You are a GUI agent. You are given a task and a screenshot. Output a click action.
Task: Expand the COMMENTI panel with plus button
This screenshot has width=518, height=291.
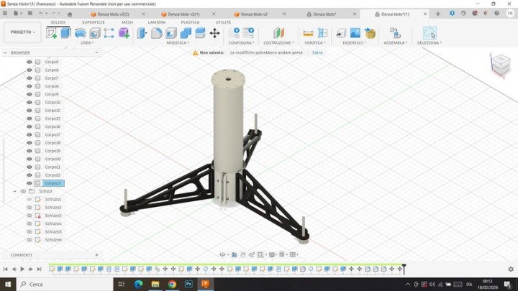tap(96, 254)
